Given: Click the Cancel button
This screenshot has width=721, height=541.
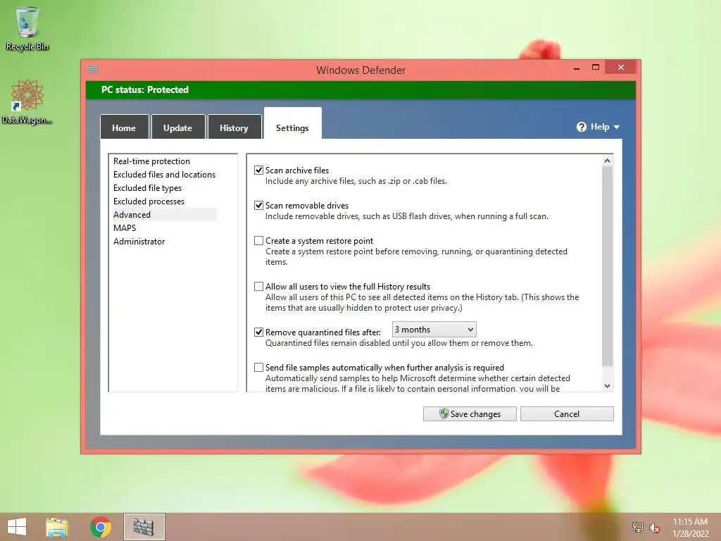Looking at the screenshot, I should click(567, 413).
